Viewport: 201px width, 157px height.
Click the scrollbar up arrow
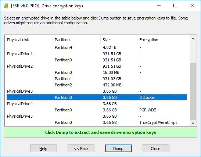coord(193,39)
